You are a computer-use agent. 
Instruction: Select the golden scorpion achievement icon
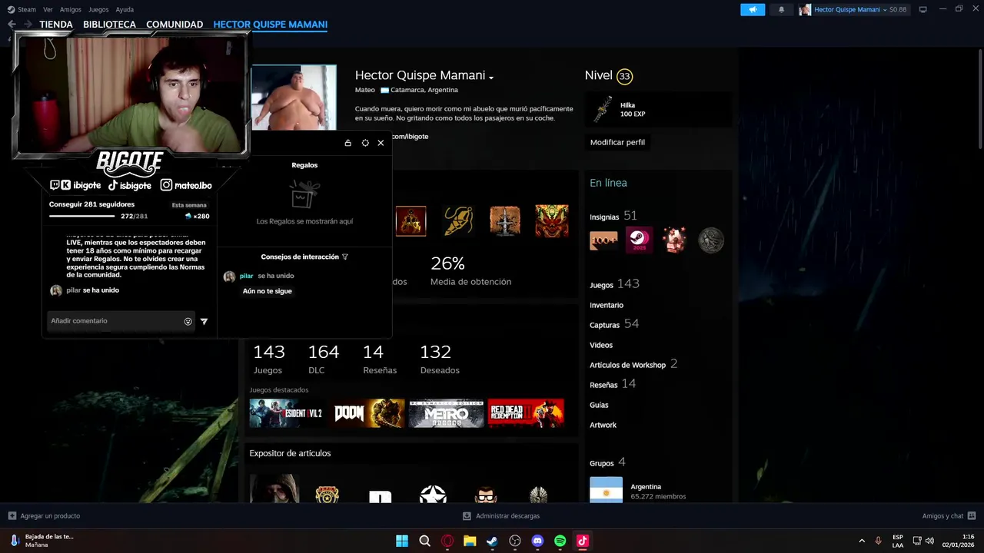click(x=458, y=221)
